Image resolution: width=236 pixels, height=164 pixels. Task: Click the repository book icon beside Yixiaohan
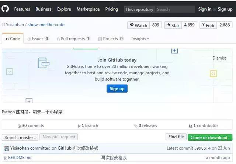pos(3,25)
